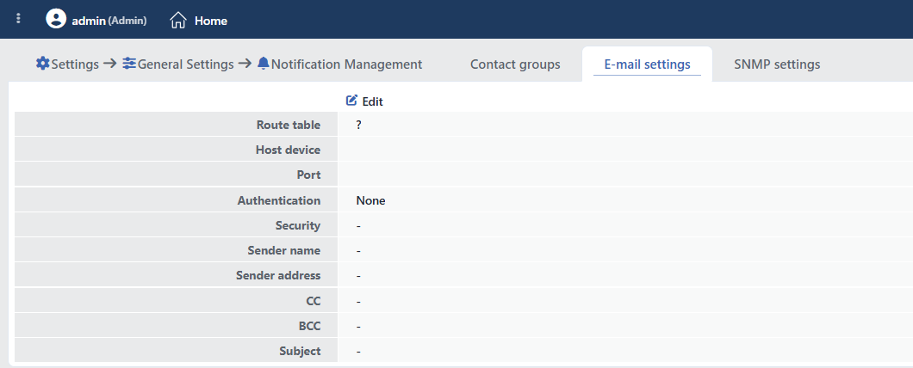This screenshot has height=368, width=913.
Task: Click the Subject label
Action: point(300,351)
